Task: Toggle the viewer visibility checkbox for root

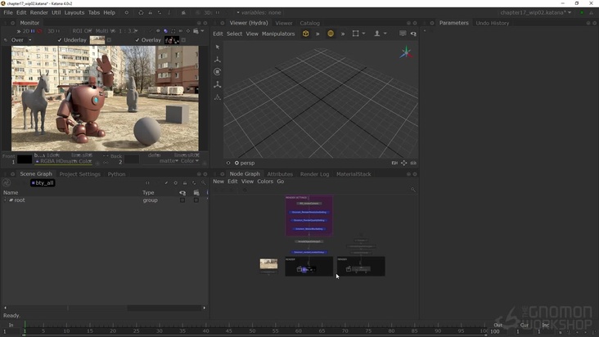Action: pos(182,200)
